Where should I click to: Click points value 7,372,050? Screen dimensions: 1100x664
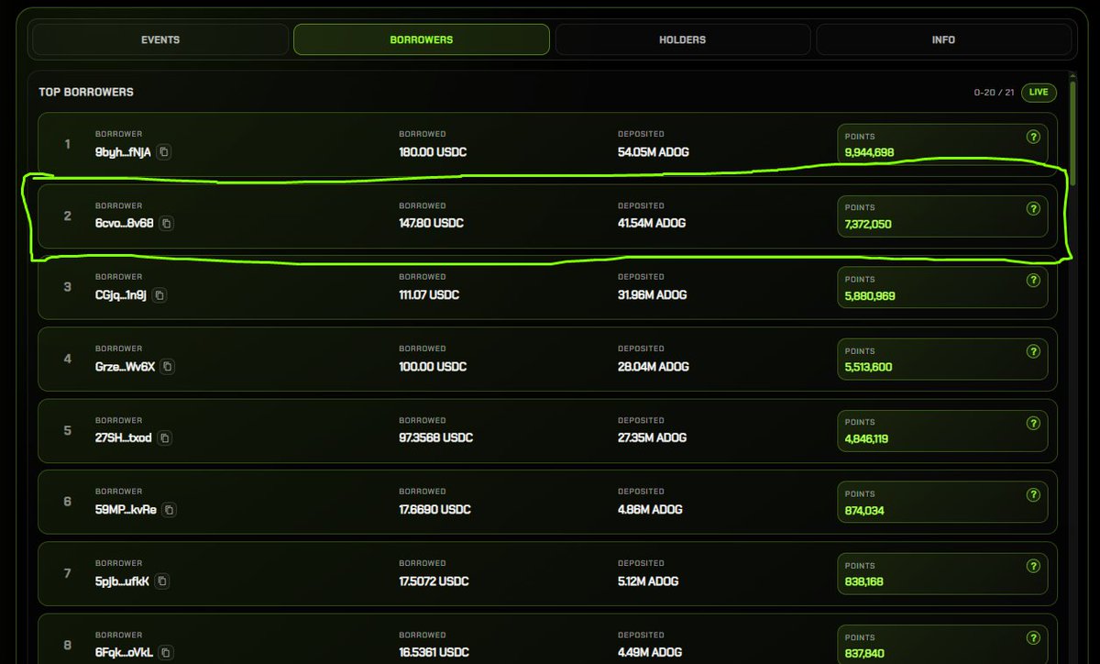(x=868, y=224)
